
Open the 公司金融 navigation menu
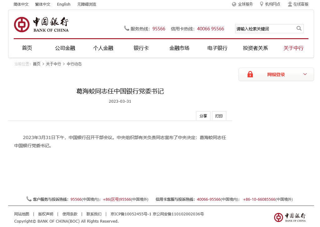(x=65, y=48)
